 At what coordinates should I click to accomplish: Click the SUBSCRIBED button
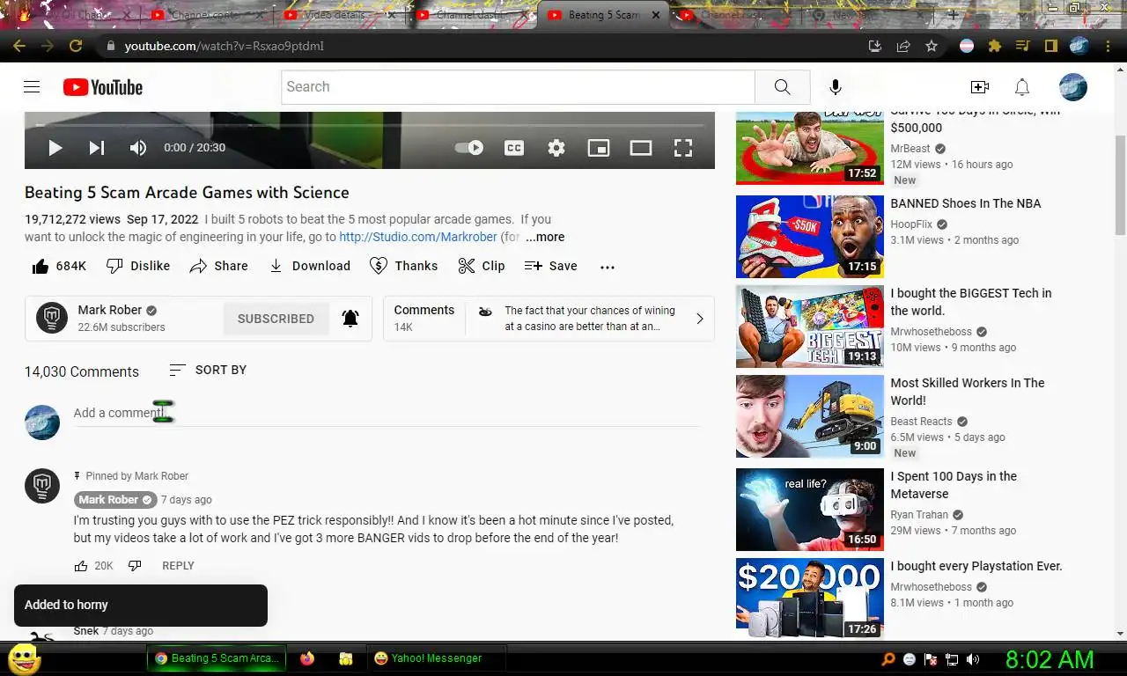click(276, 319)
